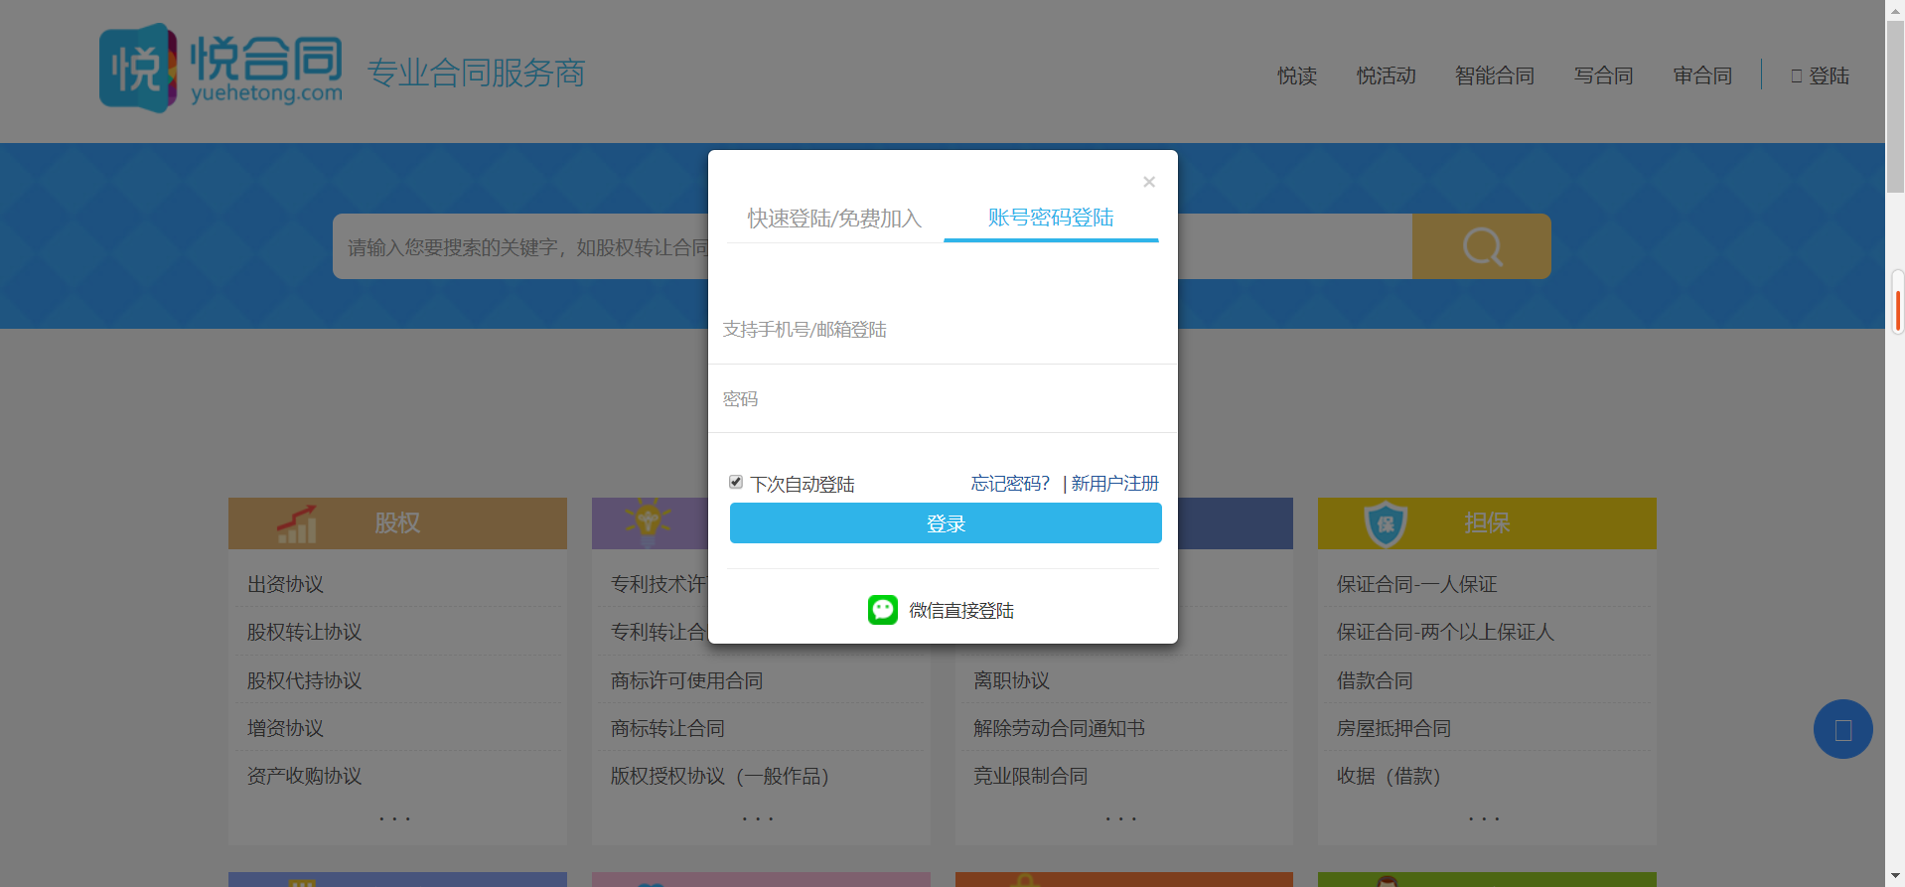Viewport: 1905px width, 887px height.
Task: Click the yellow search magnifier button
Action: click(x=1481, y=246)
